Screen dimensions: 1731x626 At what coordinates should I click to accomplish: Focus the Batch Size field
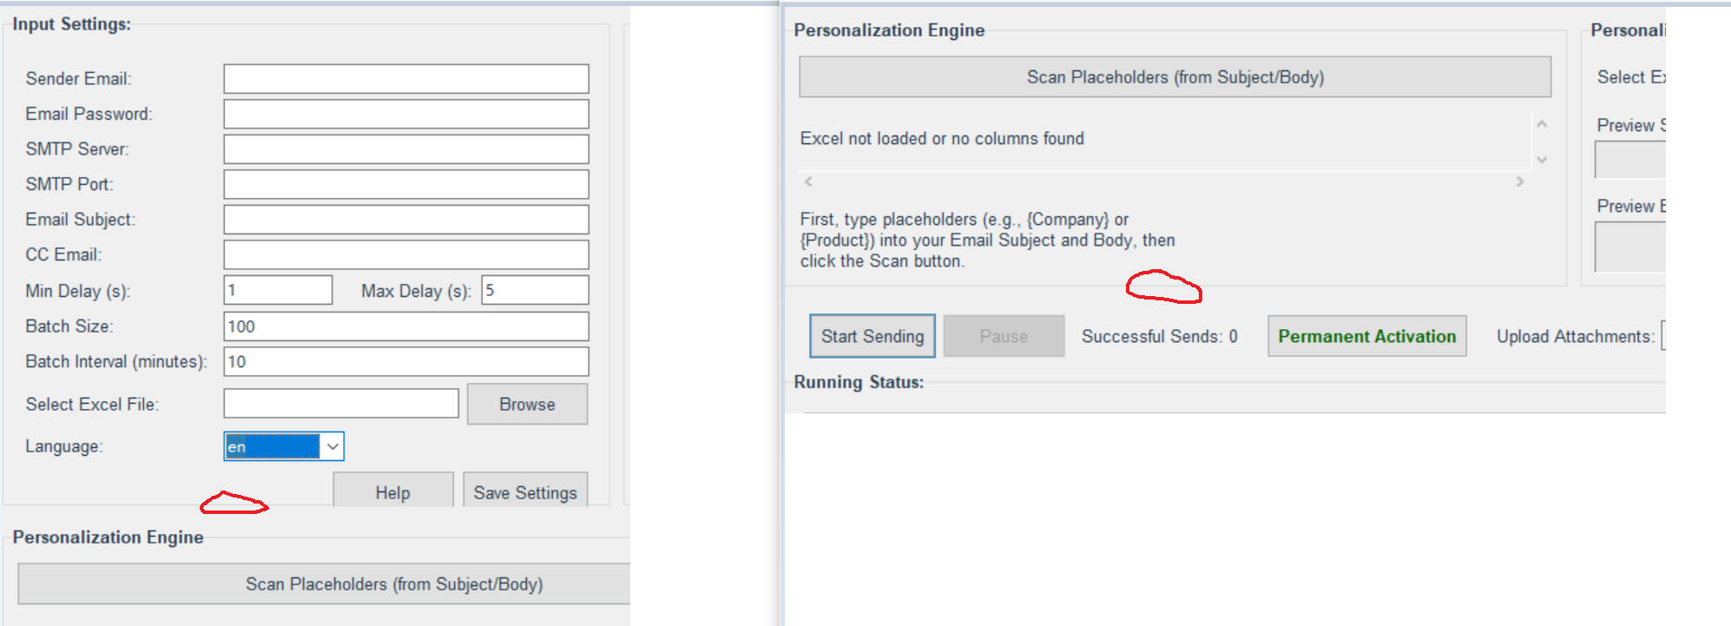405,326
